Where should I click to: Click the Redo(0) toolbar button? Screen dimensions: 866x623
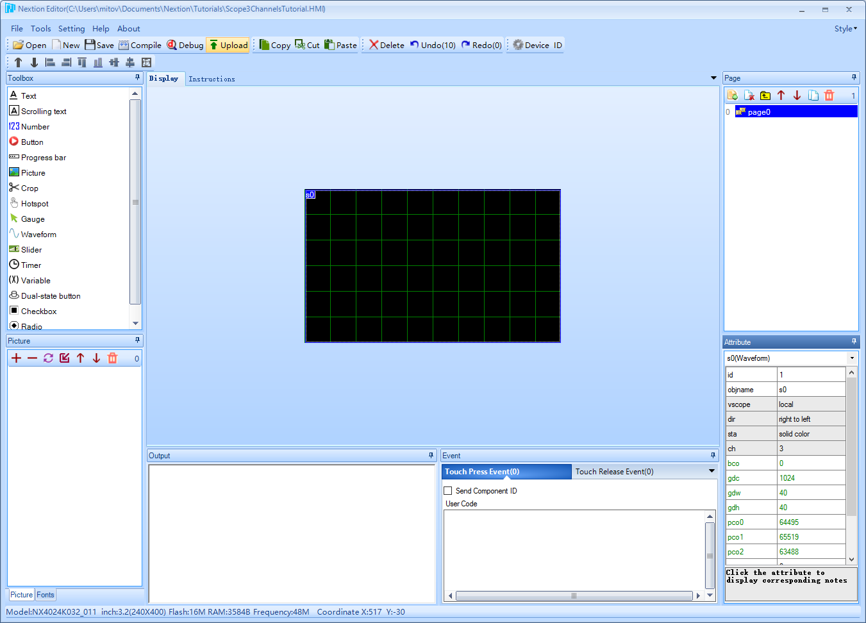pos(481,45)
